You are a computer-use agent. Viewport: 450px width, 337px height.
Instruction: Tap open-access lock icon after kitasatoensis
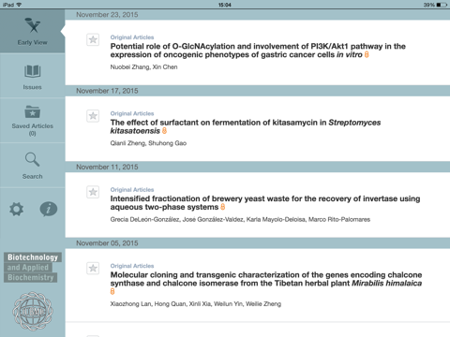(x=164, y=131)
